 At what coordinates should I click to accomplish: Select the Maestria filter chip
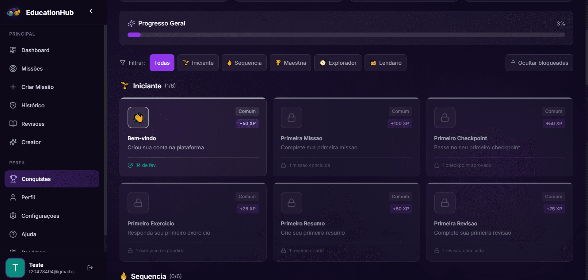point(290,63)
